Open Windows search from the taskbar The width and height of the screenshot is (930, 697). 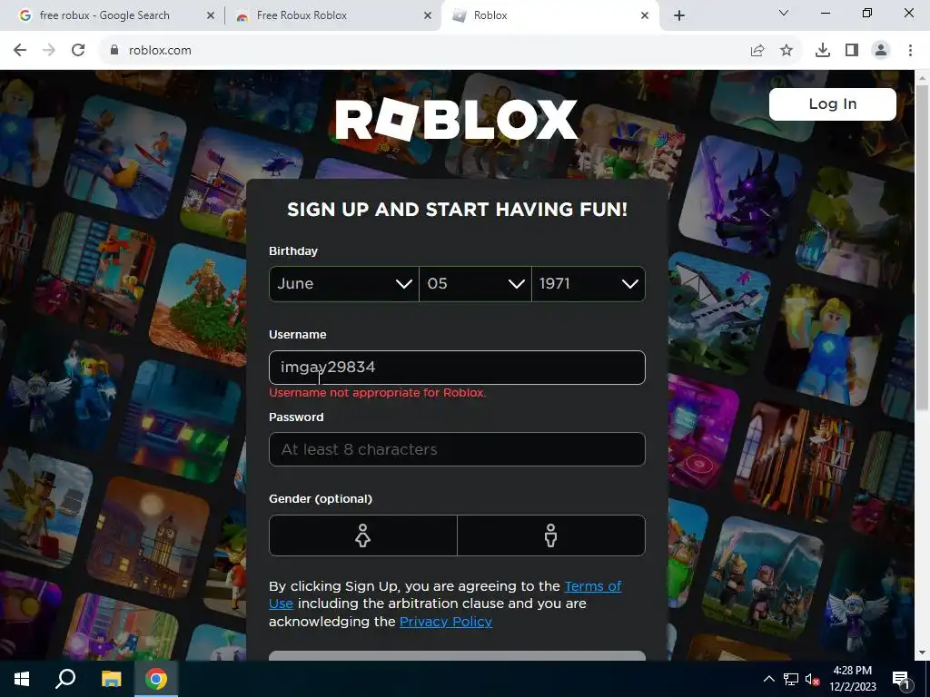point(65,679)
